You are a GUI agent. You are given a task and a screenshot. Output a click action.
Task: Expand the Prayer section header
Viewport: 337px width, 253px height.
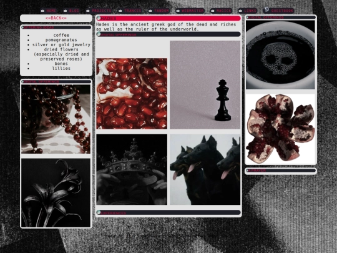click(281, 171)
